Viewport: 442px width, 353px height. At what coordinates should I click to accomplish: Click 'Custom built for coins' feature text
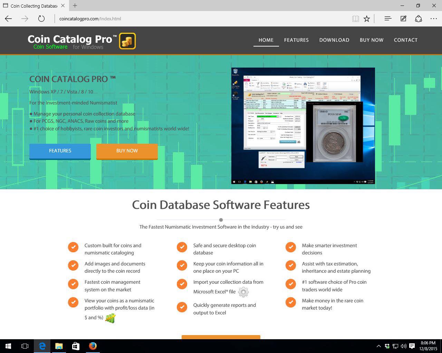click(x=113, y=249)
